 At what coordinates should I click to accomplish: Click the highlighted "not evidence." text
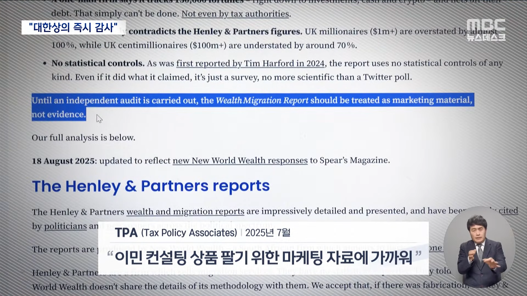(x=59, y=114)
